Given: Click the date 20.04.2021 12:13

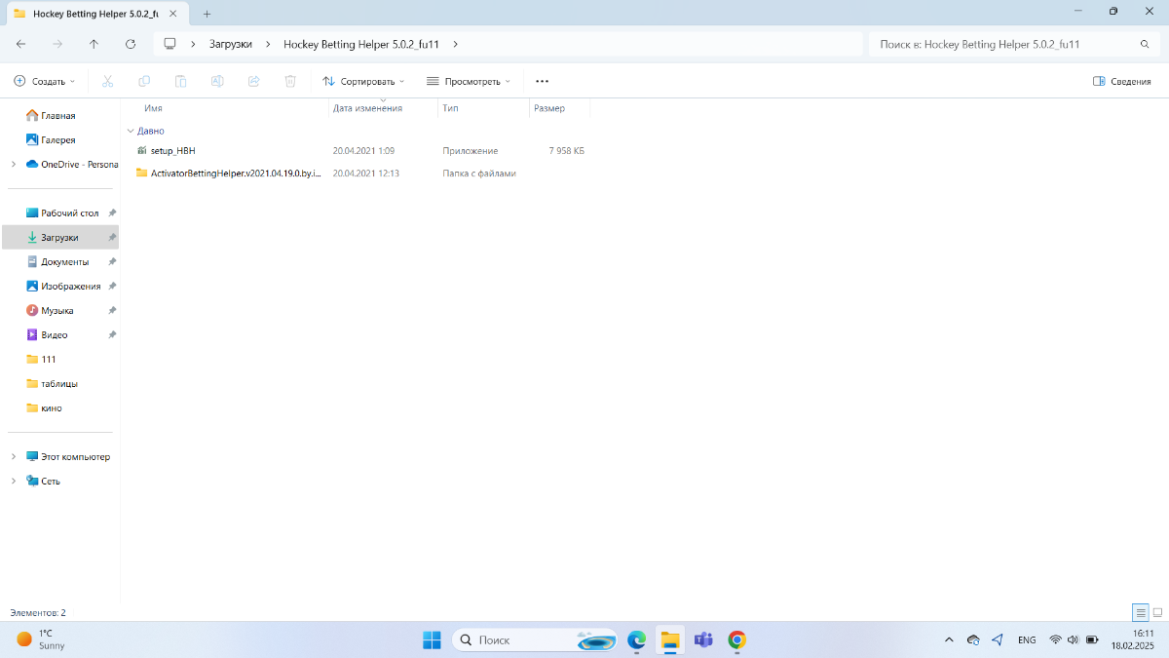Looking at the screenshot, I should pos(366,173).
